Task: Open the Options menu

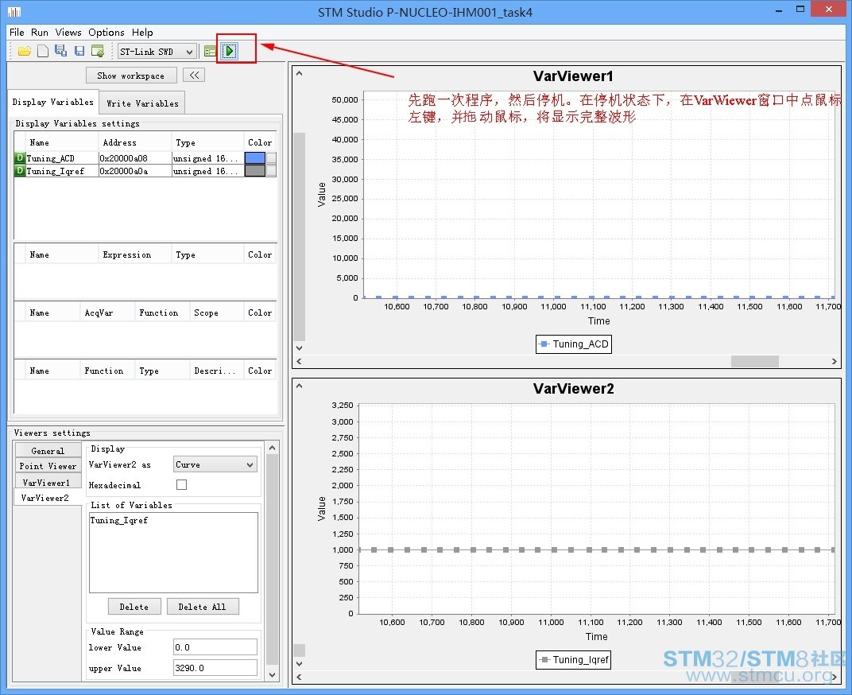Action: [106, 32]
